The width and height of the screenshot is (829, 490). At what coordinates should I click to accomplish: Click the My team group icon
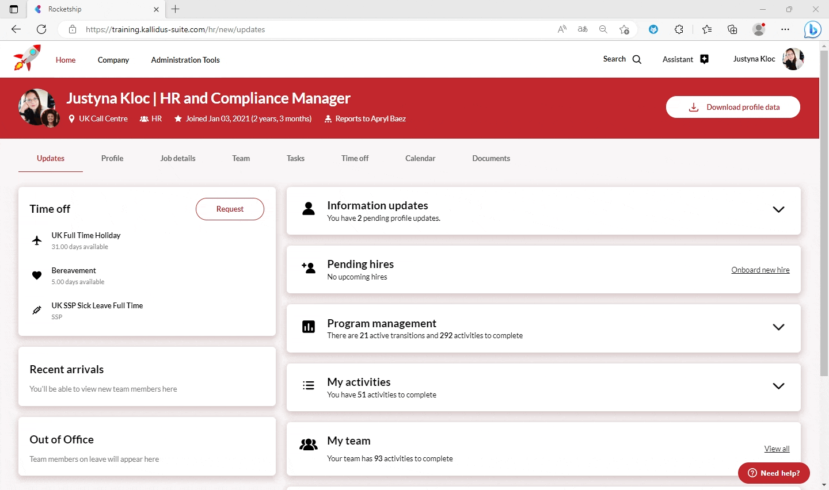pos(309,445)
